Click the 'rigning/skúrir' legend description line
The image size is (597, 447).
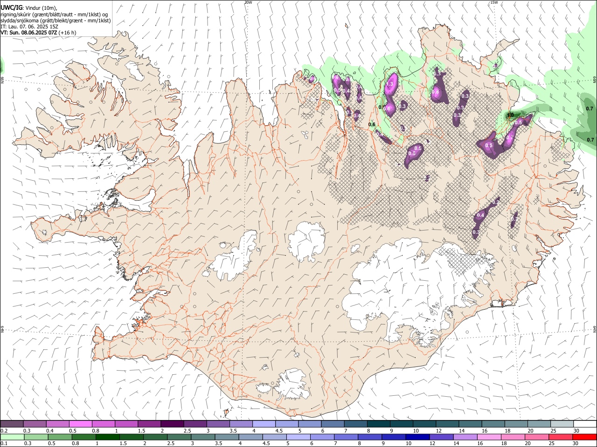coord(54,14)
